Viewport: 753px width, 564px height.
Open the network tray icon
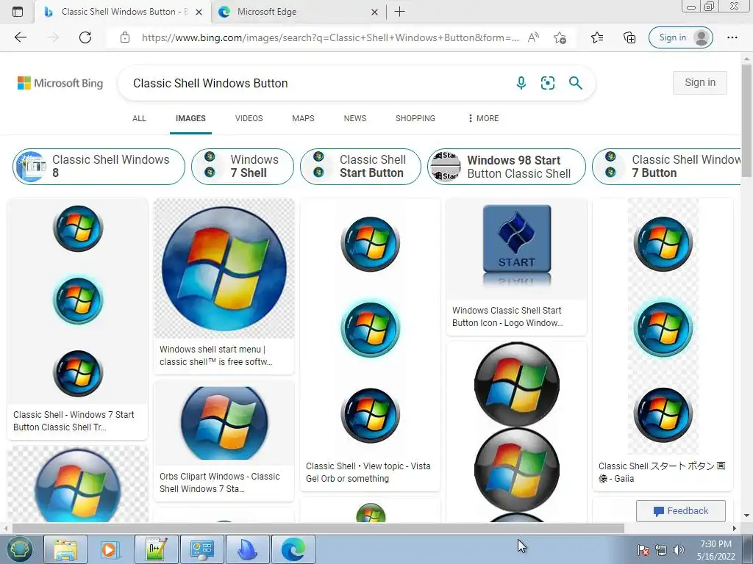click(661, 550)
